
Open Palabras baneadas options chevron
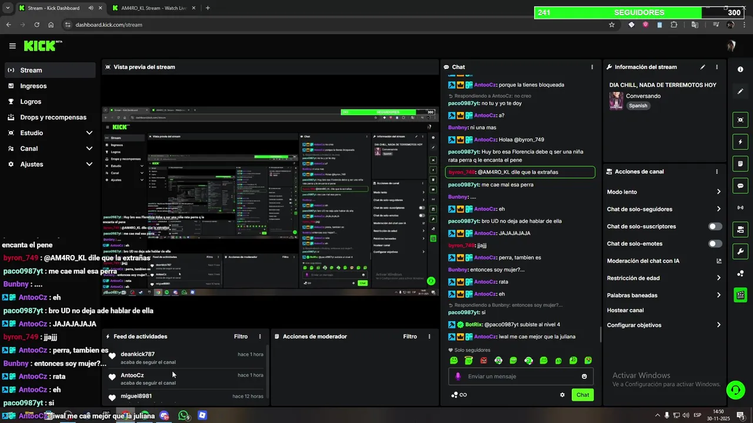(x=719, y=295)
